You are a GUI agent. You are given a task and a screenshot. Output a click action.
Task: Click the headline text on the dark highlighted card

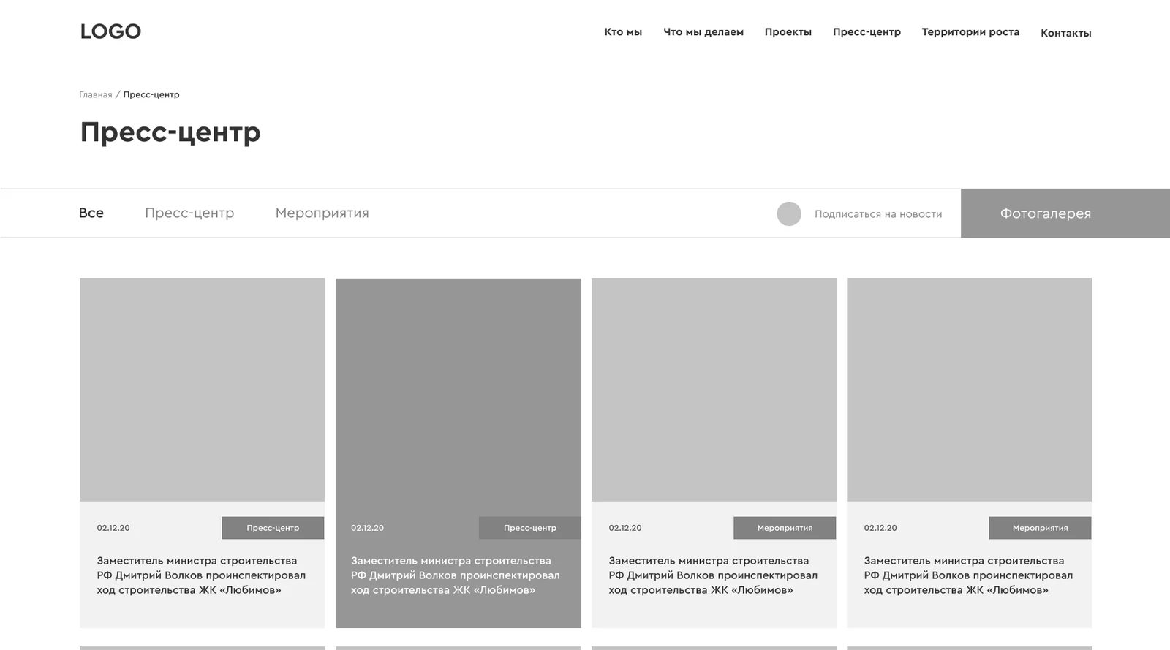click(455, 575)
